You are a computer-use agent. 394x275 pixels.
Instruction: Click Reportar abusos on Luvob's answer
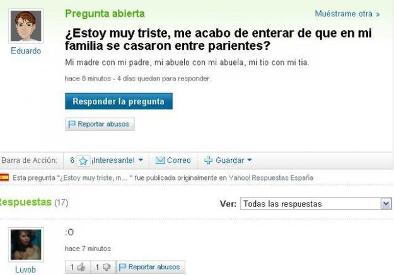tap(151, 267)
